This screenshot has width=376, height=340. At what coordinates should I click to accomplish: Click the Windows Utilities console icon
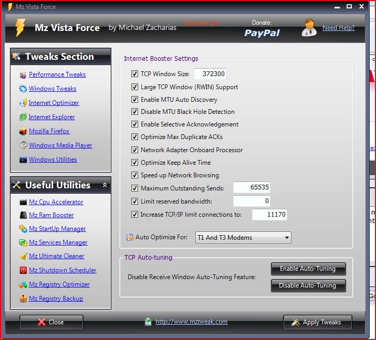pos(23,160)
